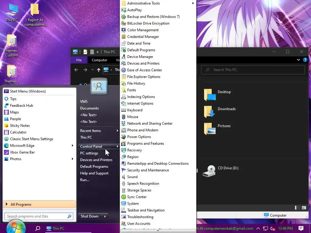Go up one level in Explorer

click(x=99, y=70)
